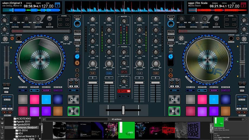Click left deck STOP TIME knob
Image resolution: width=249 pixels, height=140 pixels.
(66, 38)
